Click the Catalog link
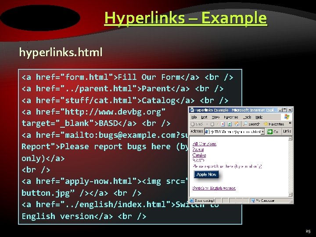This screenshot has width=316, height=237. (x=199, y=155)
